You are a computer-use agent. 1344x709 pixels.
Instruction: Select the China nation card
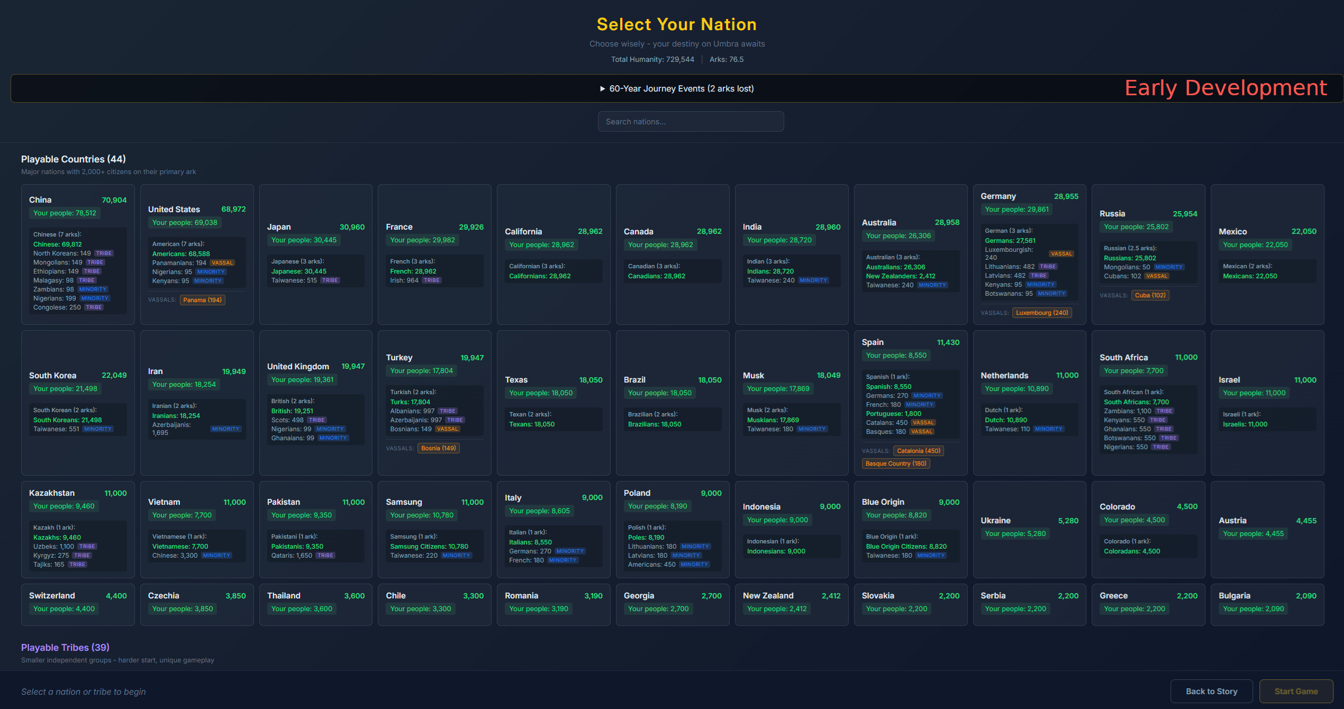(78, 254)
